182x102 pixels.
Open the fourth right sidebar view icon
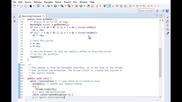click(x=167, y=29)
